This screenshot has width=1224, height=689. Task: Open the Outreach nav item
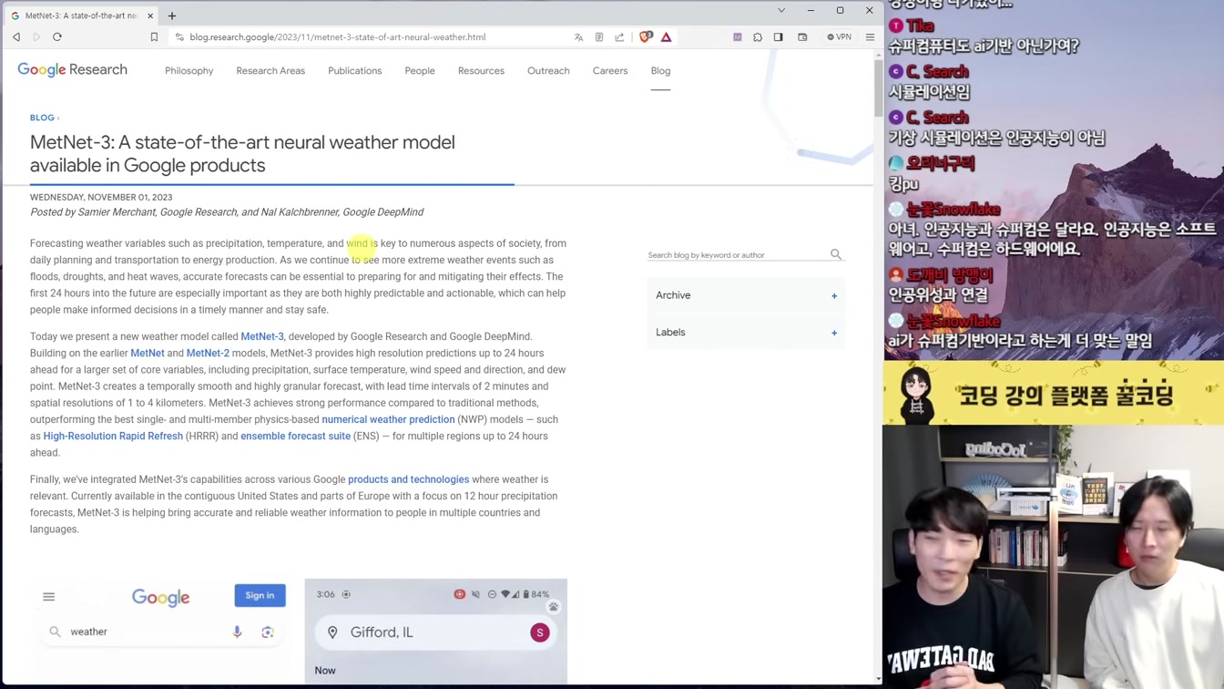[548, 71]
